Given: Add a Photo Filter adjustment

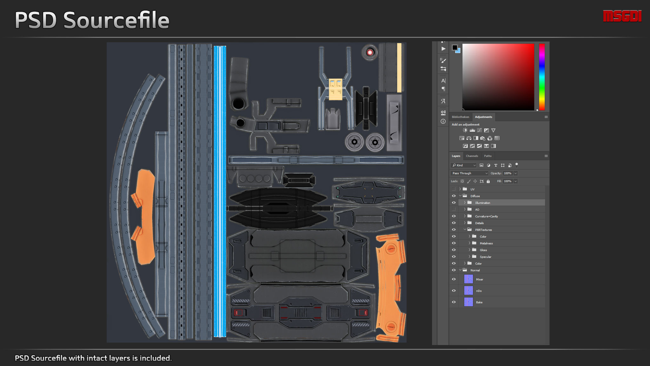Looking at the screenshot, I should 483,138.
